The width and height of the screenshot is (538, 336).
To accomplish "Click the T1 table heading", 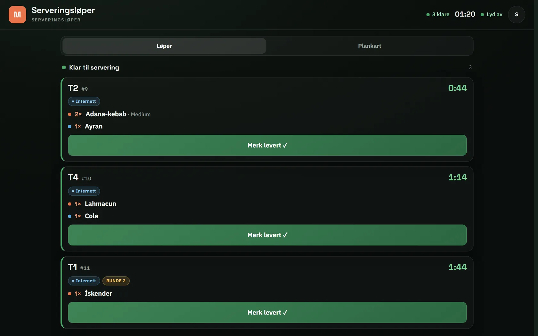I will (72, 267).
